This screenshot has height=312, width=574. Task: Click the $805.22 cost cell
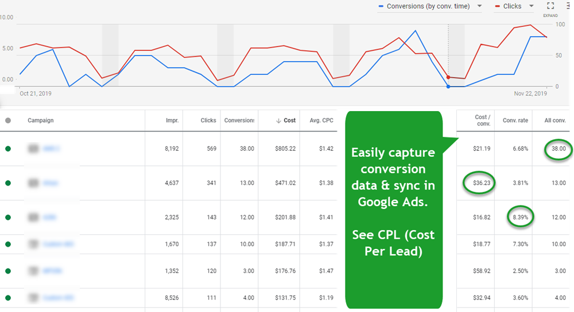click(285, 148)
